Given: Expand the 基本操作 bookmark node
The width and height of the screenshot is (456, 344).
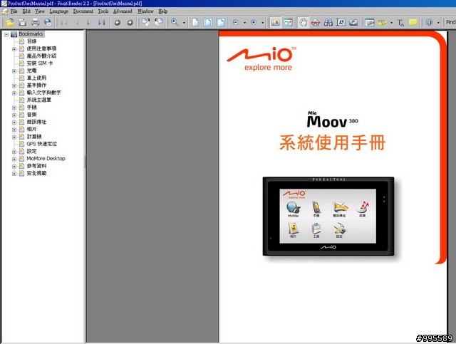Looking at the screenshot, I should click(14, 85).
